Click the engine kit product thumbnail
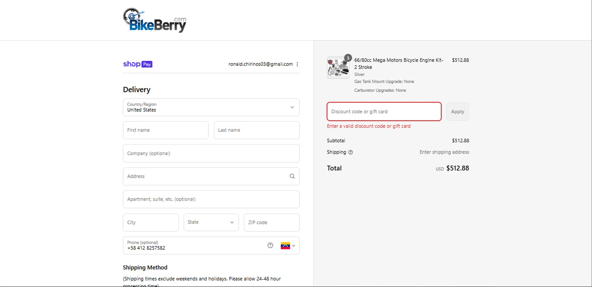 338,68
